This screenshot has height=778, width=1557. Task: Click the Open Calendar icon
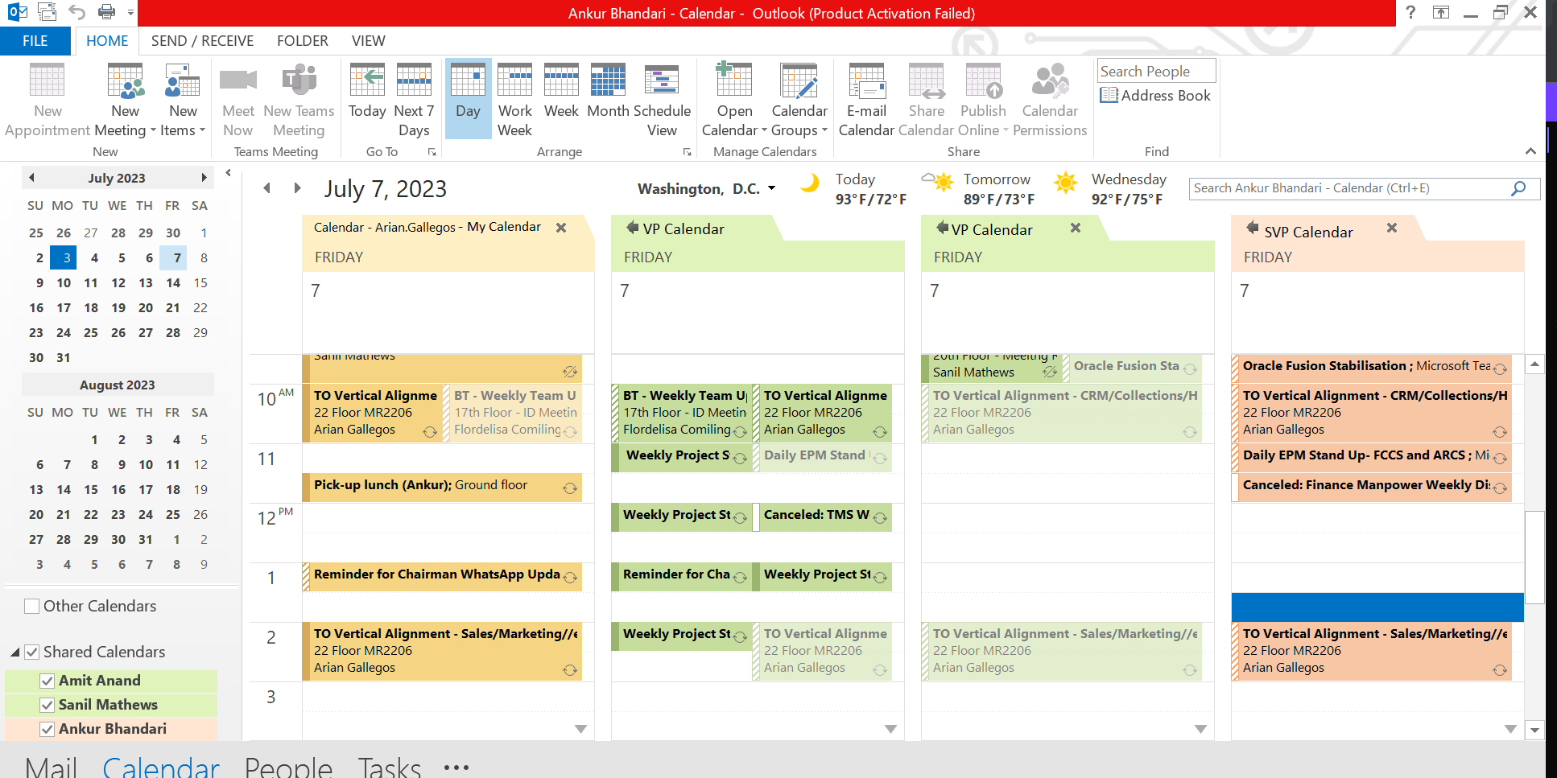click(734, 100)
